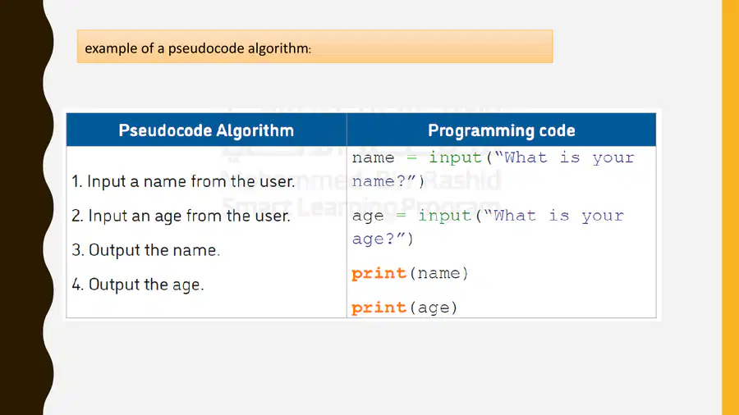The width and height of the screenshot is (739, 415).
Task: Select the 'Programming code' column header
Action: pos(502,130)
